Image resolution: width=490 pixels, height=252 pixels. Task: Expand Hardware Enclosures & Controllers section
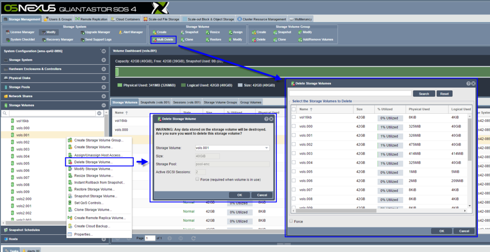104,69
